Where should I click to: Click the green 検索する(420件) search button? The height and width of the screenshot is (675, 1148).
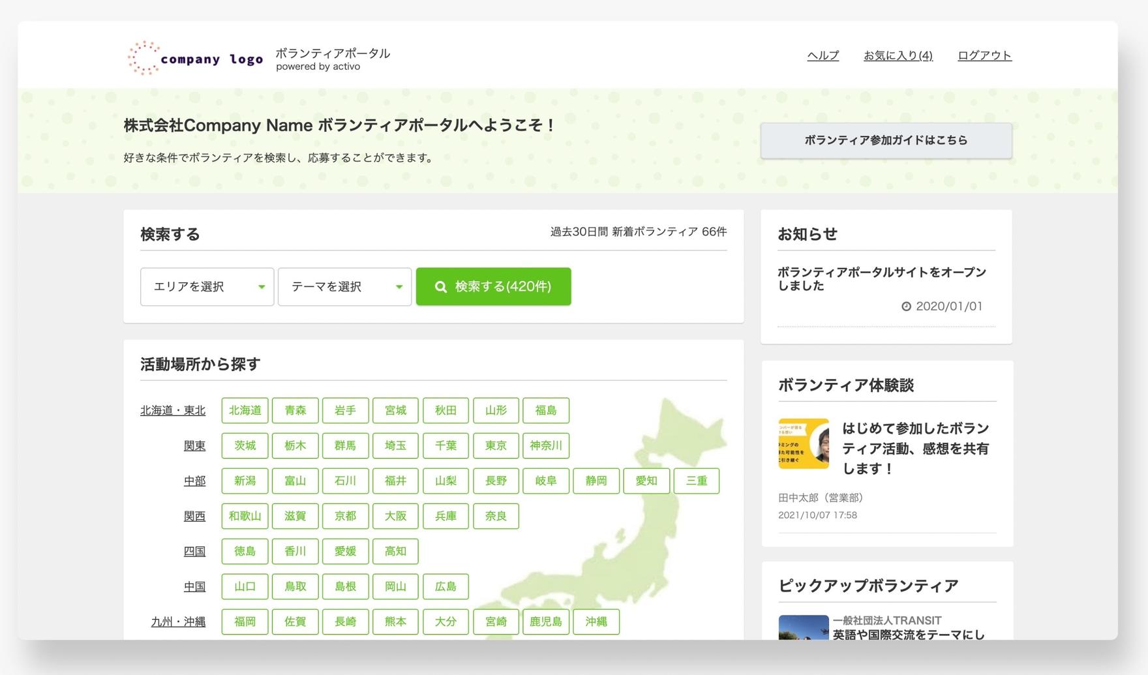pyautogui.click(x=493, y=286)
